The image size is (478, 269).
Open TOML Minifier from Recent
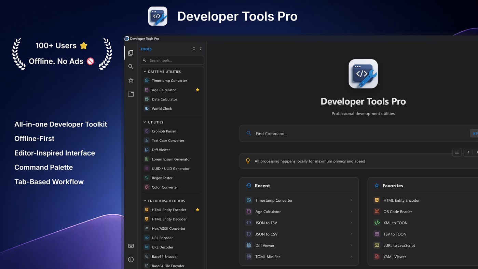[x=299, y=257]
